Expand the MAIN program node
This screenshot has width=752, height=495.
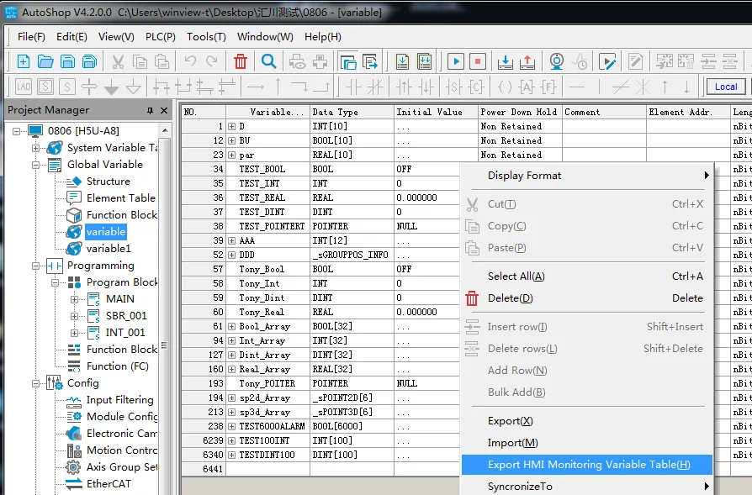74,299
